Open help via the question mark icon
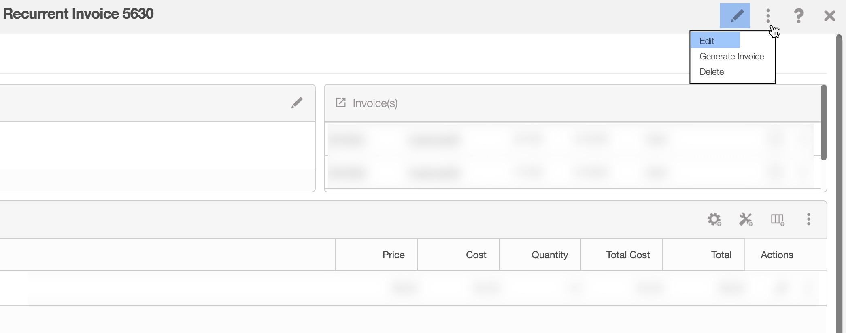The width and height of the screenshot is (846, 333). point(799,16)
